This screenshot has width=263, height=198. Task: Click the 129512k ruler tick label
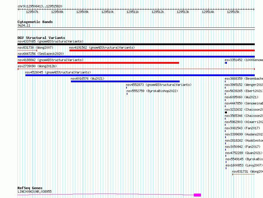(x=158, y=12)
